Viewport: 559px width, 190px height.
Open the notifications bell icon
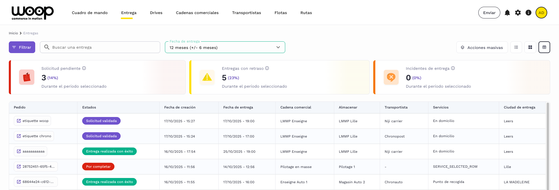[x=507, y=13]
